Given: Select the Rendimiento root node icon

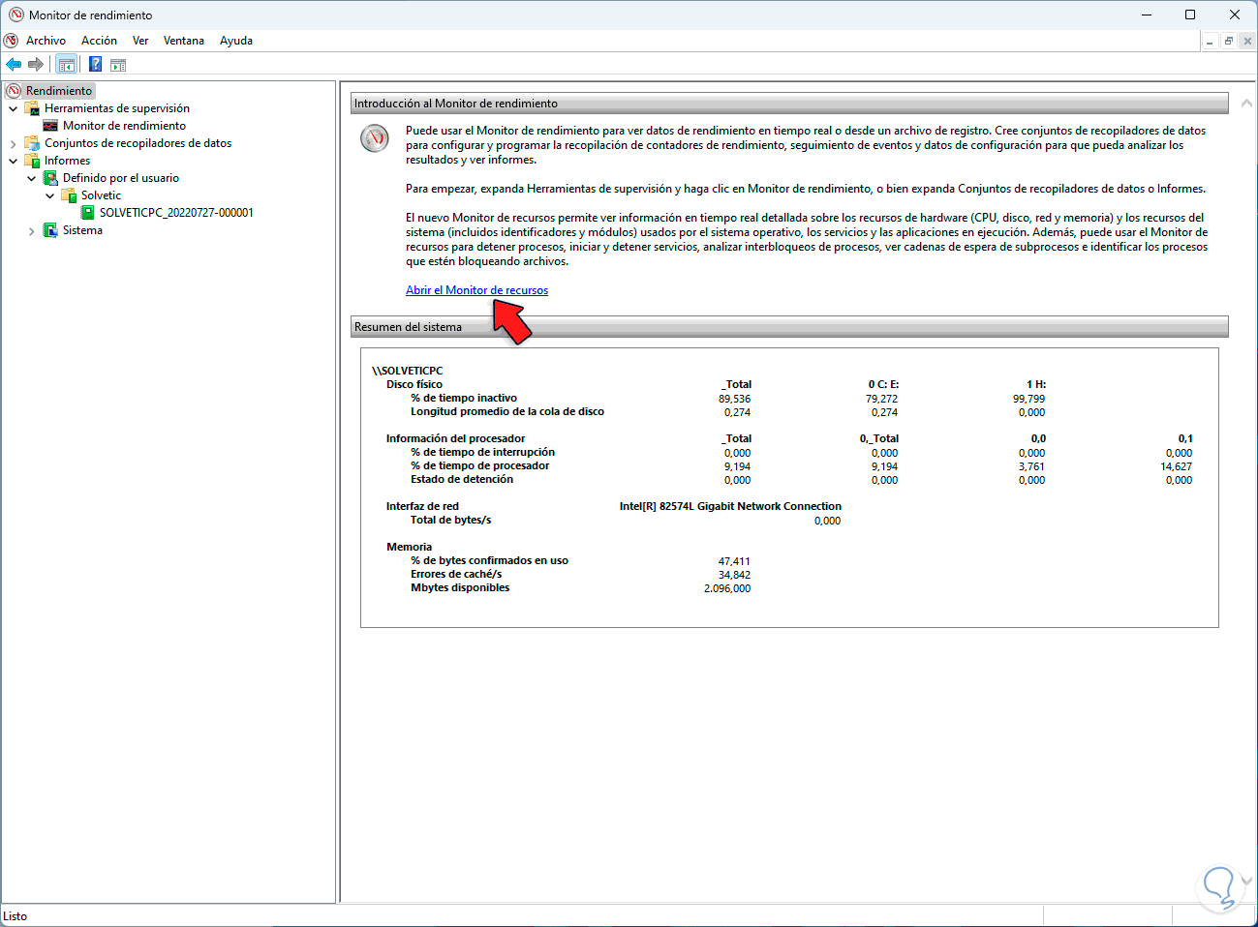Looking at the screenshot, I should click(x=14, y=91).
